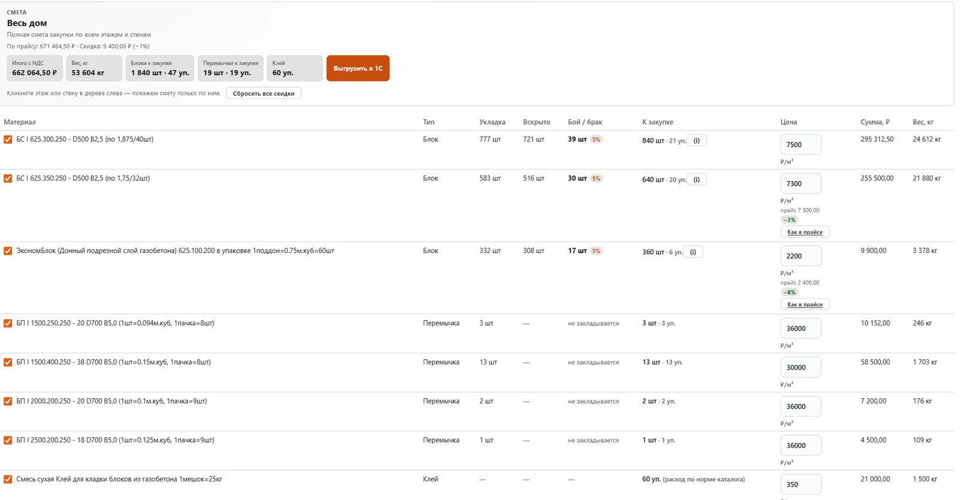Click the Бой / брак column header

coord(585,122)
